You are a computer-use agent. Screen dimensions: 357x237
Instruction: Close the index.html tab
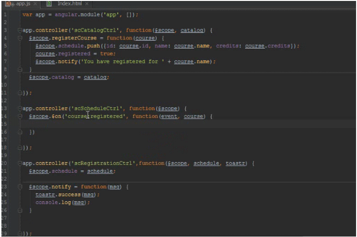pyautogui.click(x=87, y=4)
